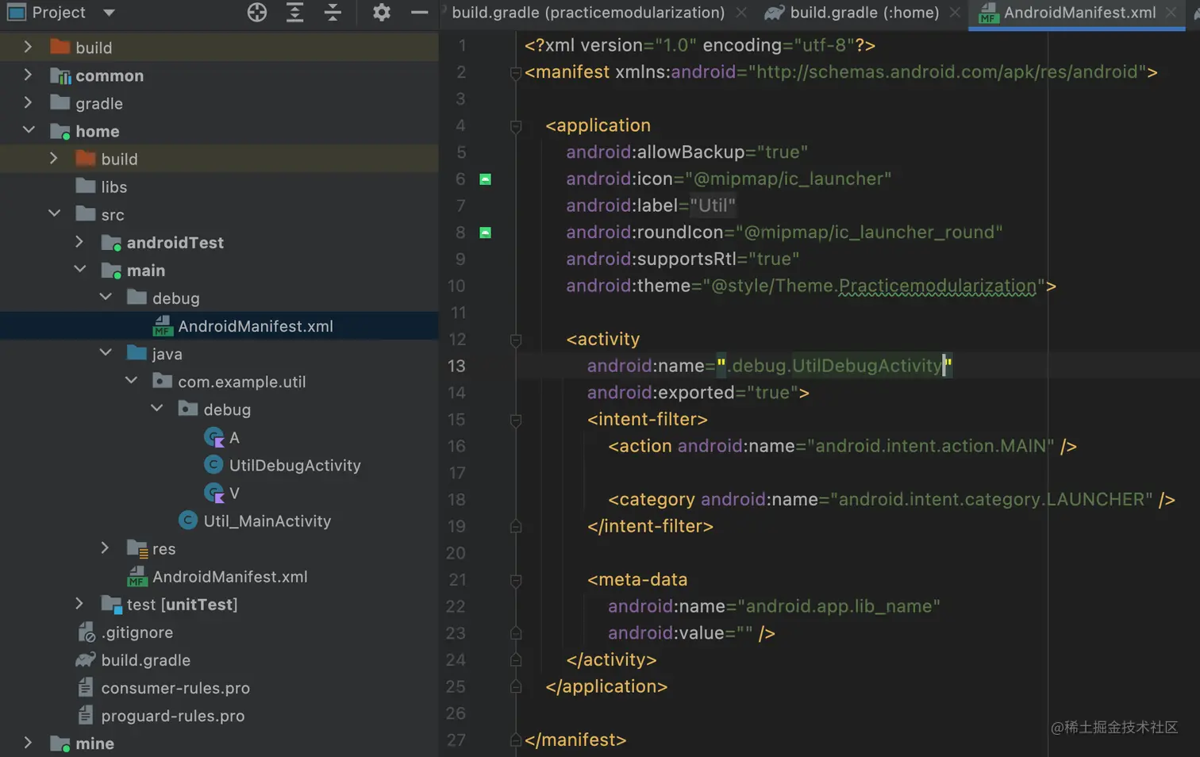Switch to build.gradle (:home) tab

pyautogui.click(x=863, y=13)
